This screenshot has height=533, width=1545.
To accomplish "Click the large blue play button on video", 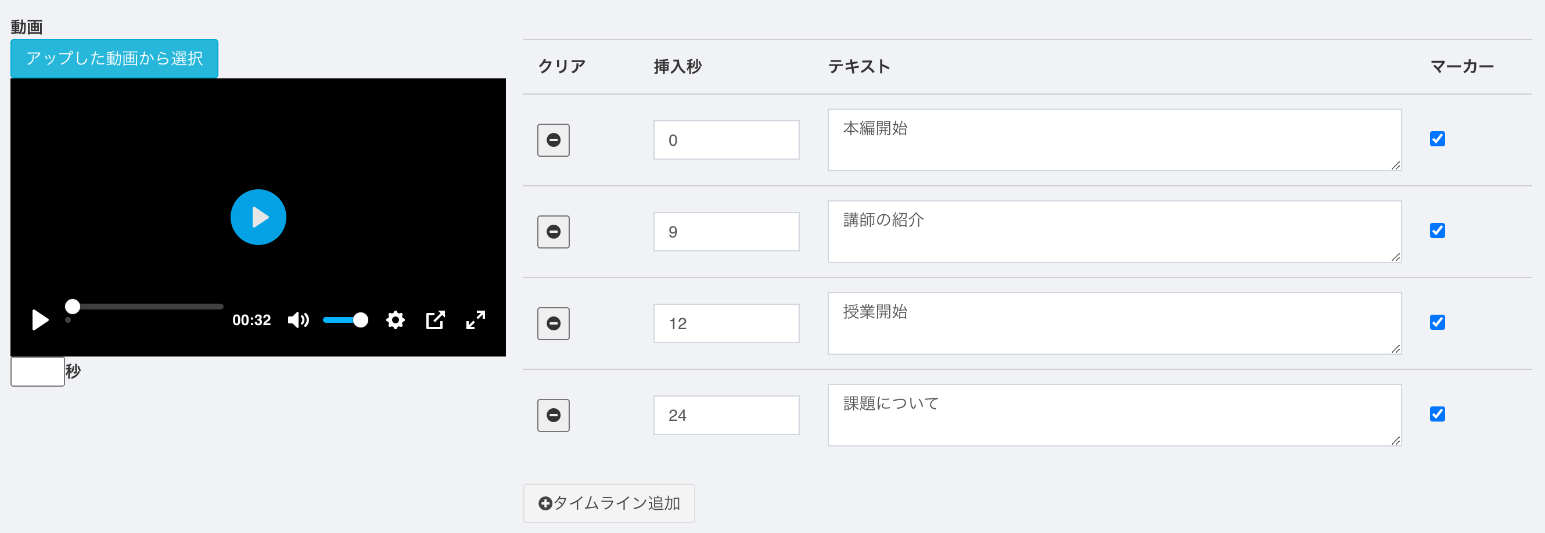I will (258, 217).
